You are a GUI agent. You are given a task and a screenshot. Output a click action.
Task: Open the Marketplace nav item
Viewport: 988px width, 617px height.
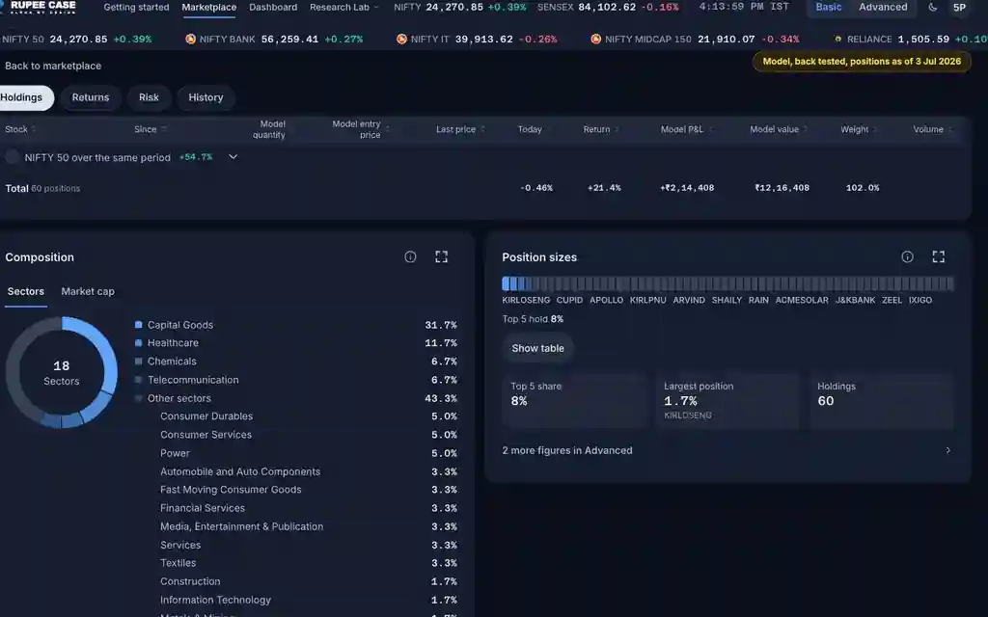[209, 8]
